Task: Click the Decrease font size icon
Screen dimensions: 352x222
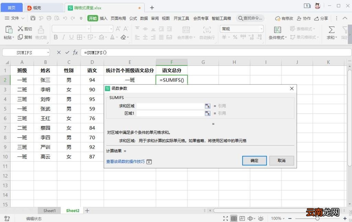Action: tap(126, 29)
